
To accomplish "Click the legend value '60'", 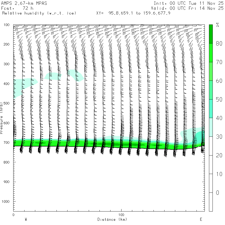I will (x=219, y=81).
